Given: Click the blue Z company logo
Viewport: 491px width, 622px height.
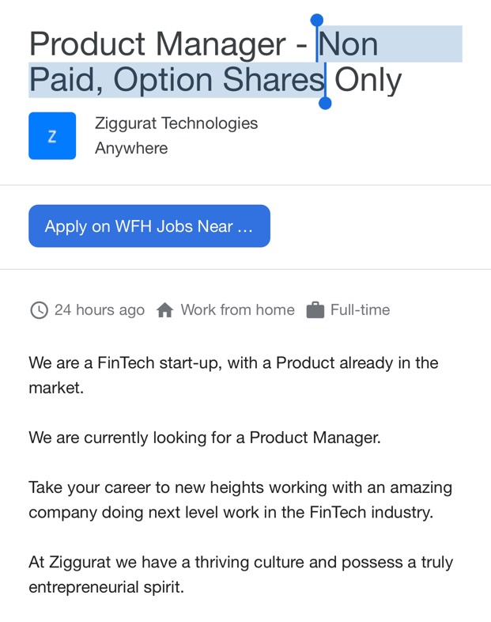Looking at the screenshot, I should tap(52, 135).
